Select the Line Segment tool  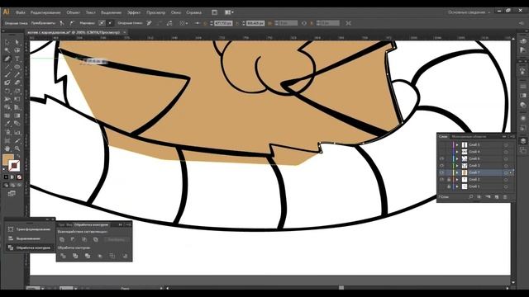[7, 67]
